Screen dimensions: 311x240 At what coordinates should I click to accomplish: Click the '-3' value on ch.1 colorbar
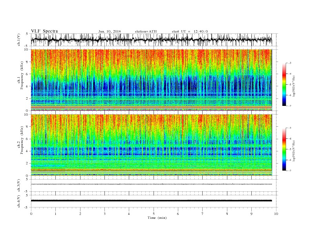(x=289, y=63)
